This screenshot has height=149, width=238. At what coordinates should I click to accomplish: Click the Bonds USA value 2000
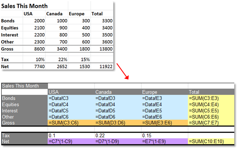pyautogui.click(x=39, y=21)
